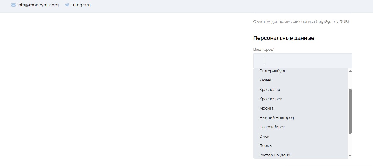Select Екатеринбург from the city list
Viewport: 373px width, 166px height.
pos(273,71)
